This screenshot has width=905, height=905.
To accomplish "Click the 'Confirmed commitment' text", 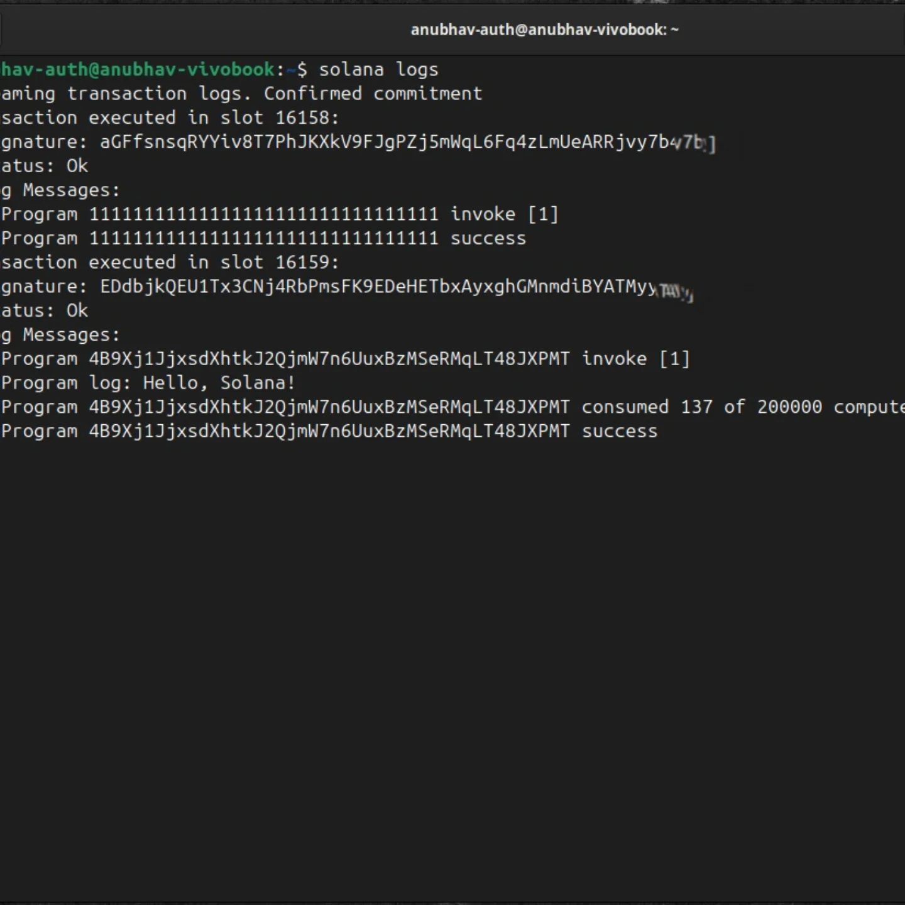I will (x=373, y=94).
